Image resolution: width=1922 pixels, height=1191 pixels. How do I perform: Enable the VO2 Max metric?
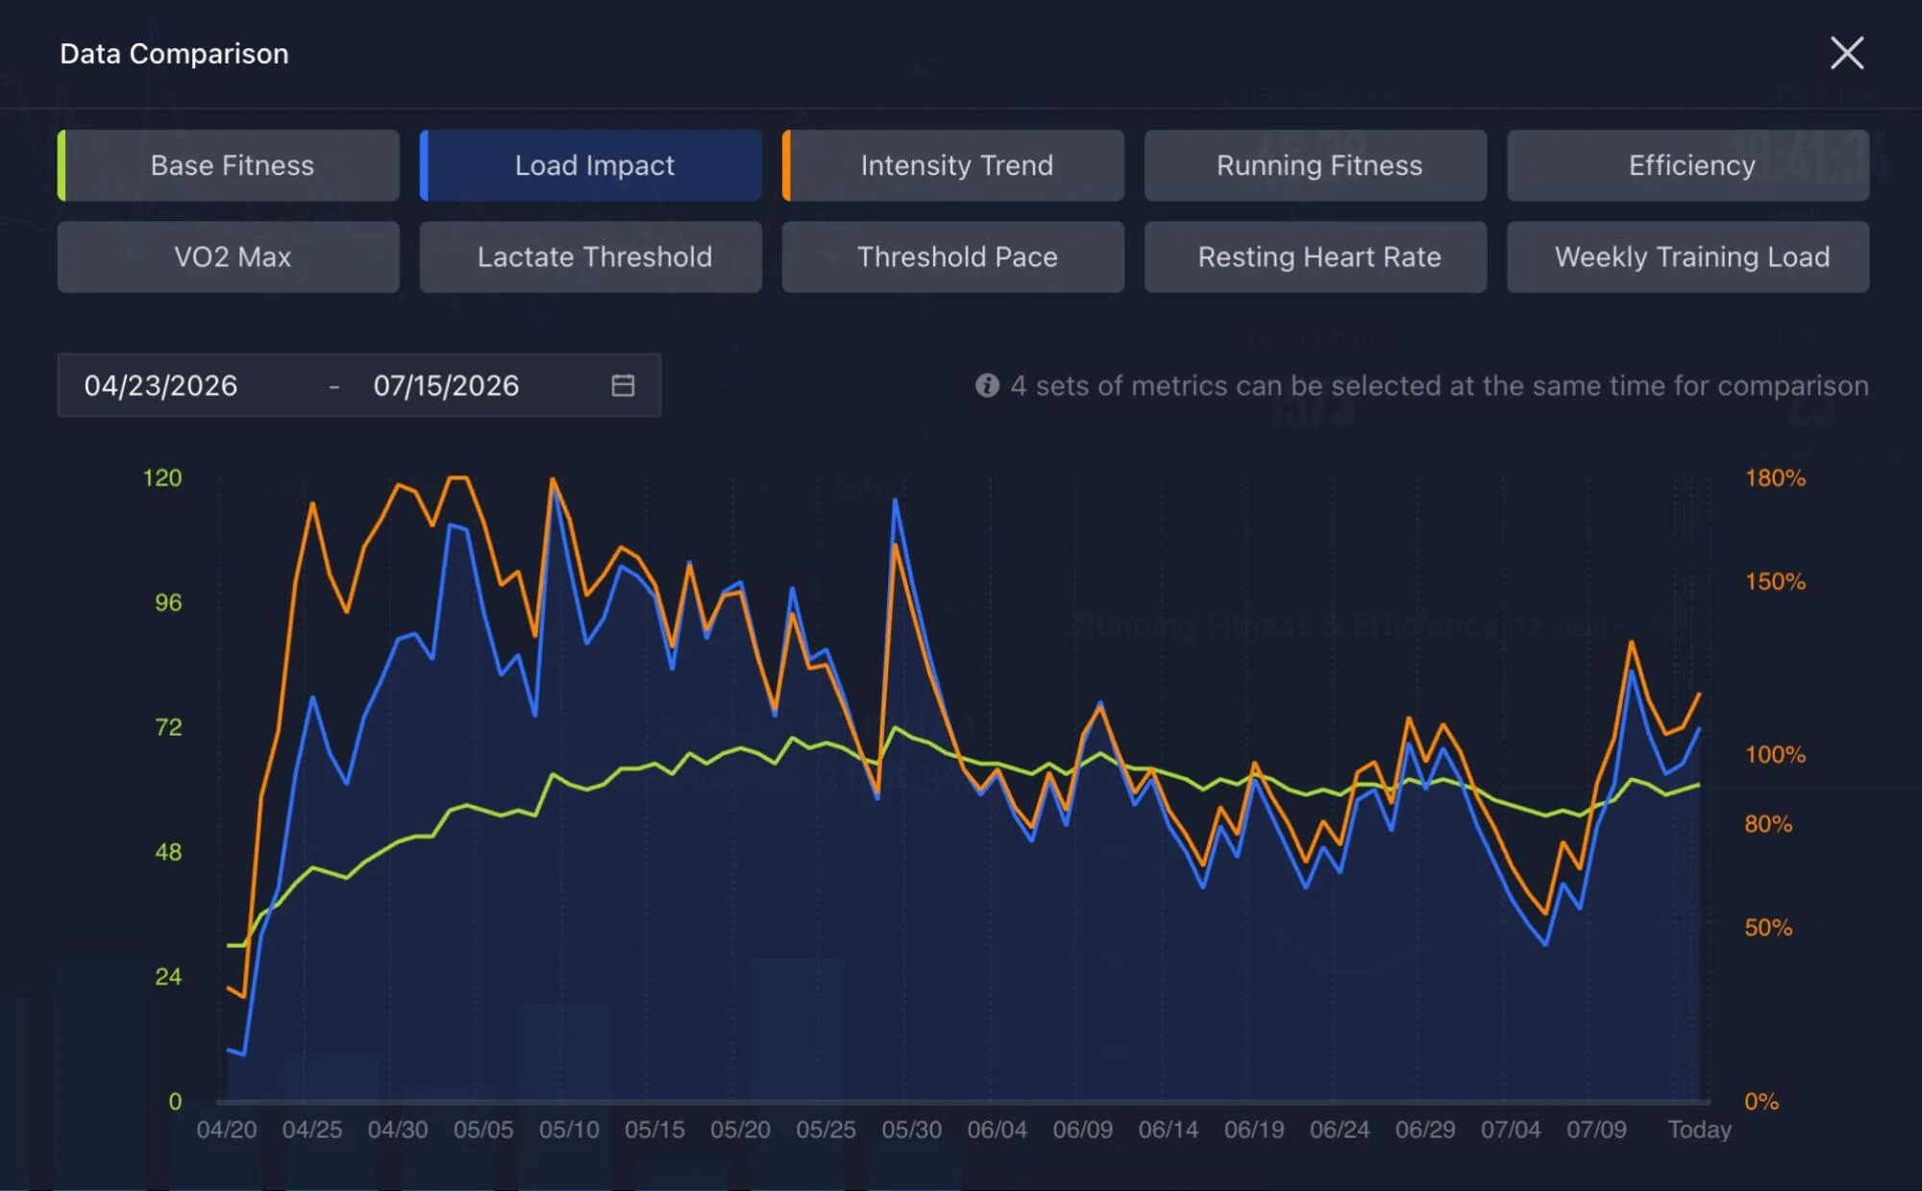click(229, 256)
